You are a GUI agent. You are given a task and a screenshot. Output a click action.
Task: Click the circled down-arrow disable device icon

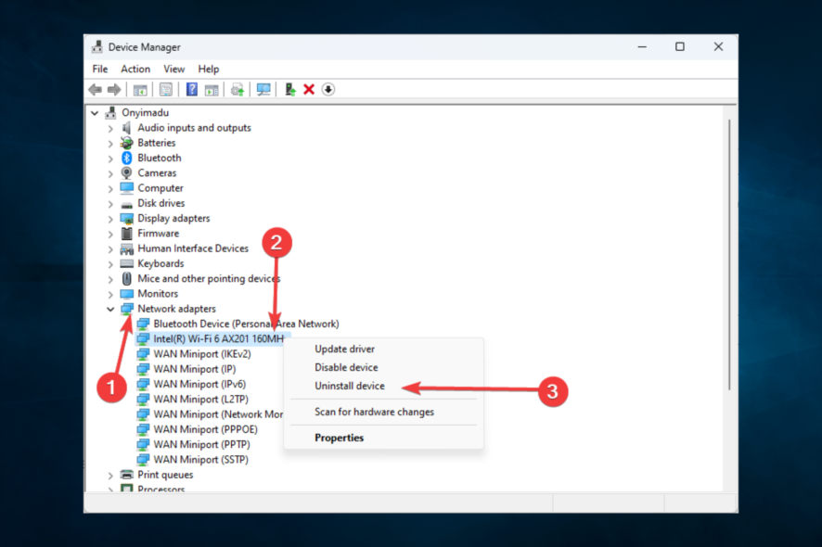click(328, 90)
